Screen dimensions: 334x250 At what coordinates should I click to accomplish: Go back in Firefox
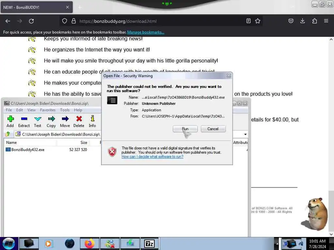point(8,21)
